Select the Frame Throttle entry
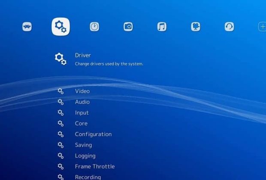266x180 pixels. click(x=95, y=166)
